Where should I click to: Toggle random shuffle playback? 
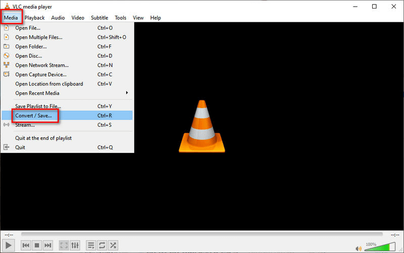(x=114, y=245)
